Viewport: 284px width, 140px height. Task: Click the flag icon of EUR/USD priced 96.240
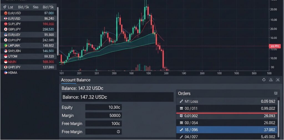6,19
